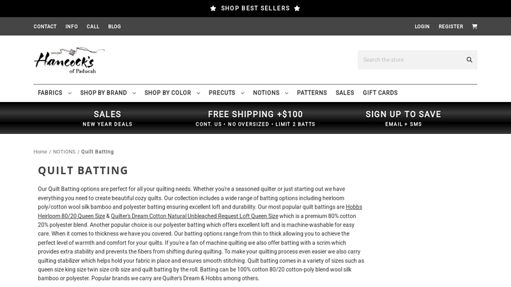The width and height of the screenshot is (511, 287).
Task: Expand the Fabrics menu
Action: tap(54, 93)
